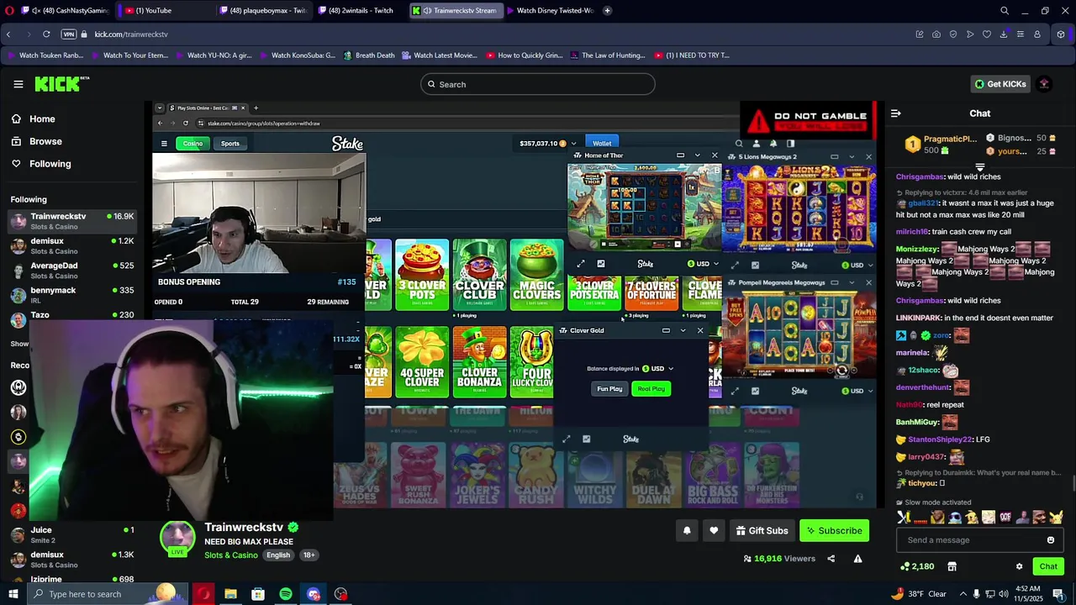This screenshot has width=1076, height=605.
Task: Open the browser tab search icon
Action: click(1005, 11)
